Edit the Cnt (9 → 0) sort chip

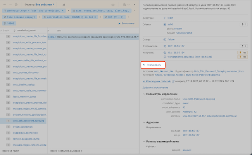point(114,17)
